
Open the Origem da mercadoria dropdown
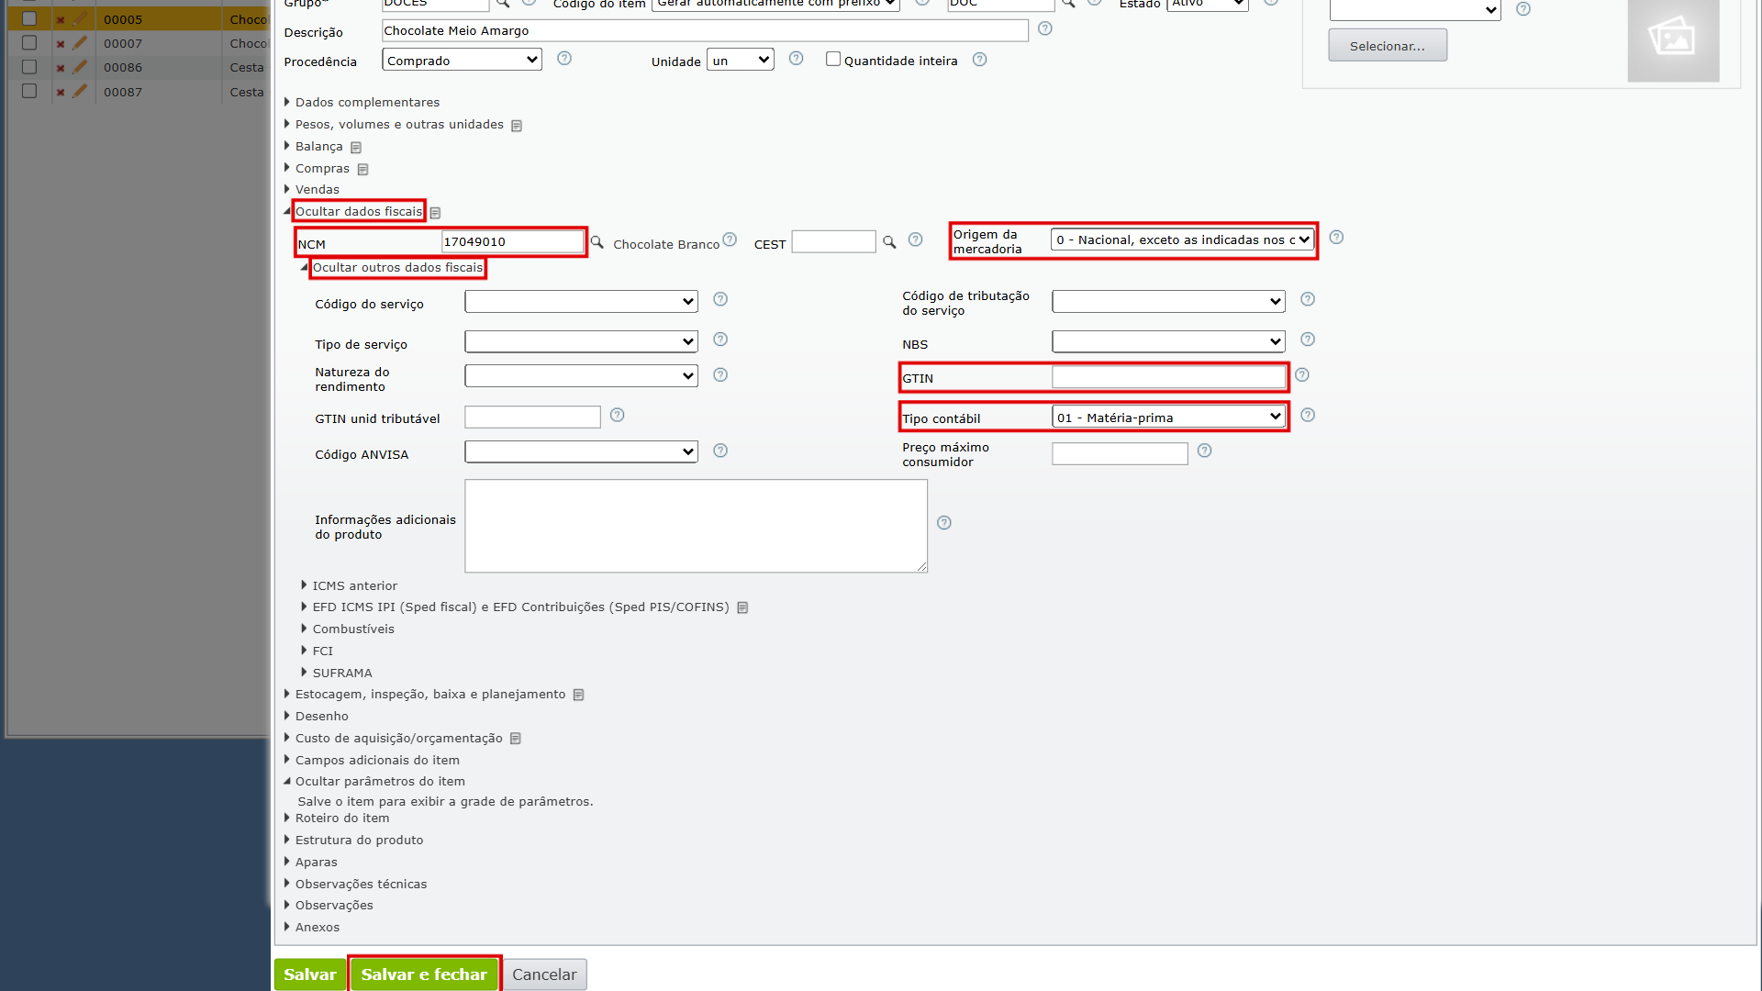pyautogui.click(x=1182, y=239)
